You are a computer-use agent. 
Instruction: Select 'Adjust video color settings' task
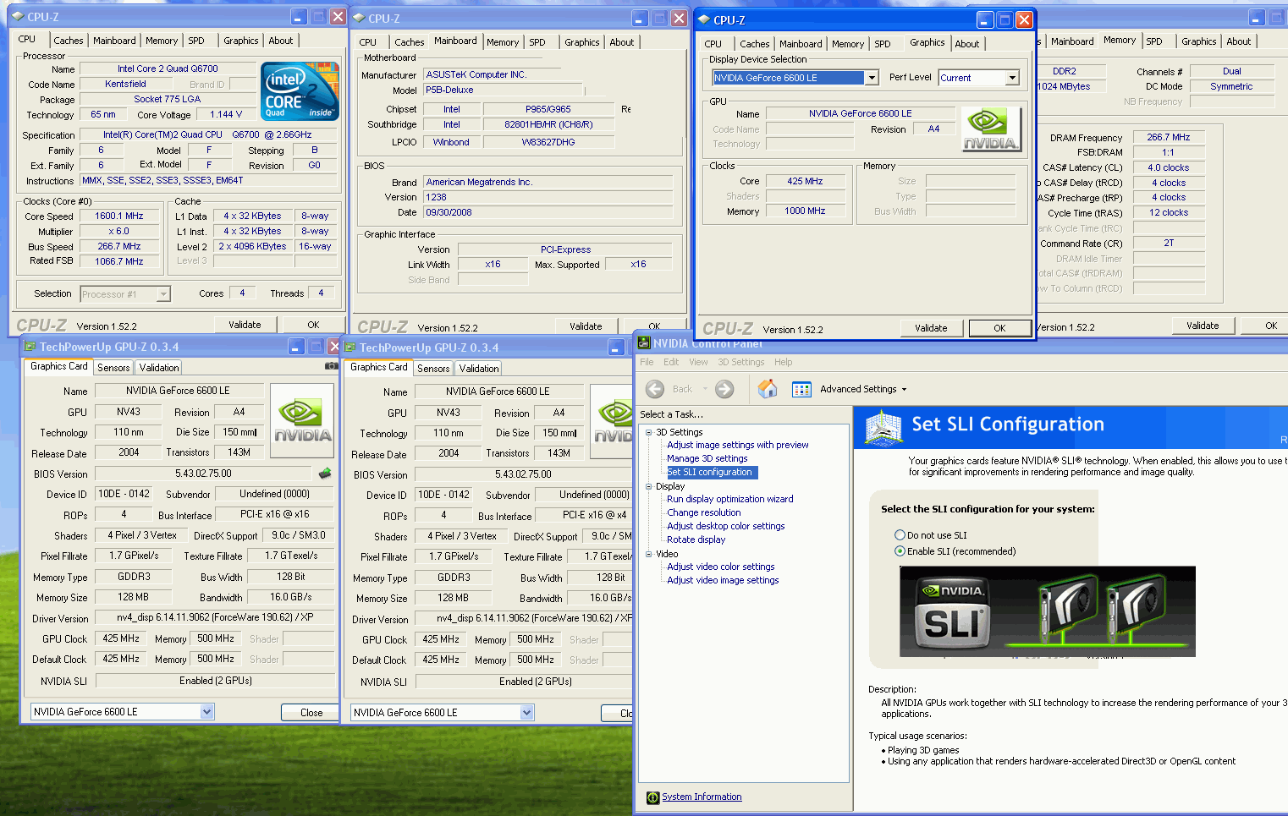click(721, 567)
